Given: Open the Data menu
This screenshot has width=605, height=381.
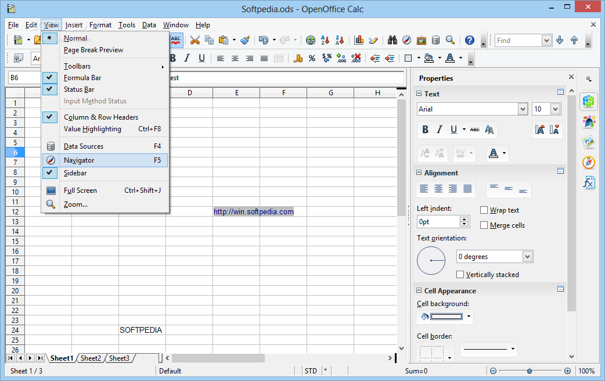Looking at the screenshot, I should (x=149, y=25).
